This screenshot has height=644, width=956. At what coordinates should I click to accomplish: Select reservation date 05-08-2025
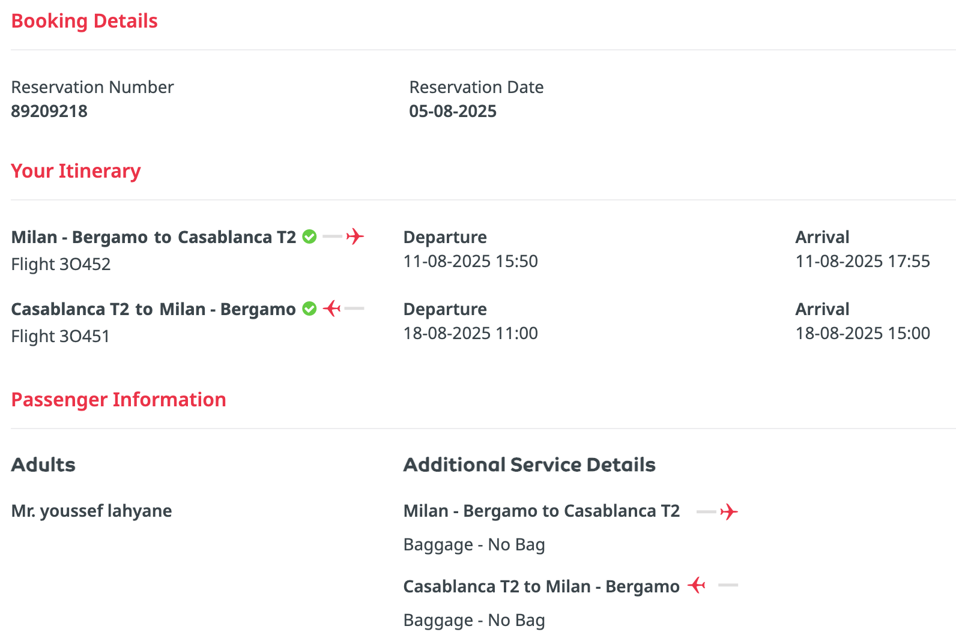pos(453,111)
